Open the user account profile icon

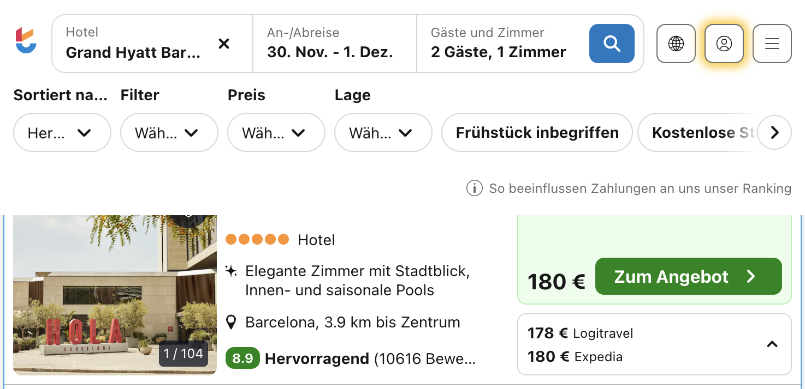click(724, 44)
